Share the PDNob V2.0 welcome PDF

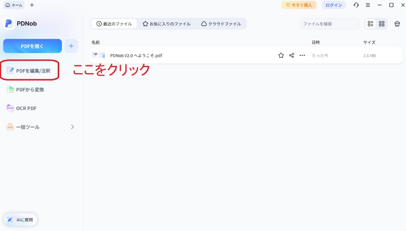click(x=291, y=55)
